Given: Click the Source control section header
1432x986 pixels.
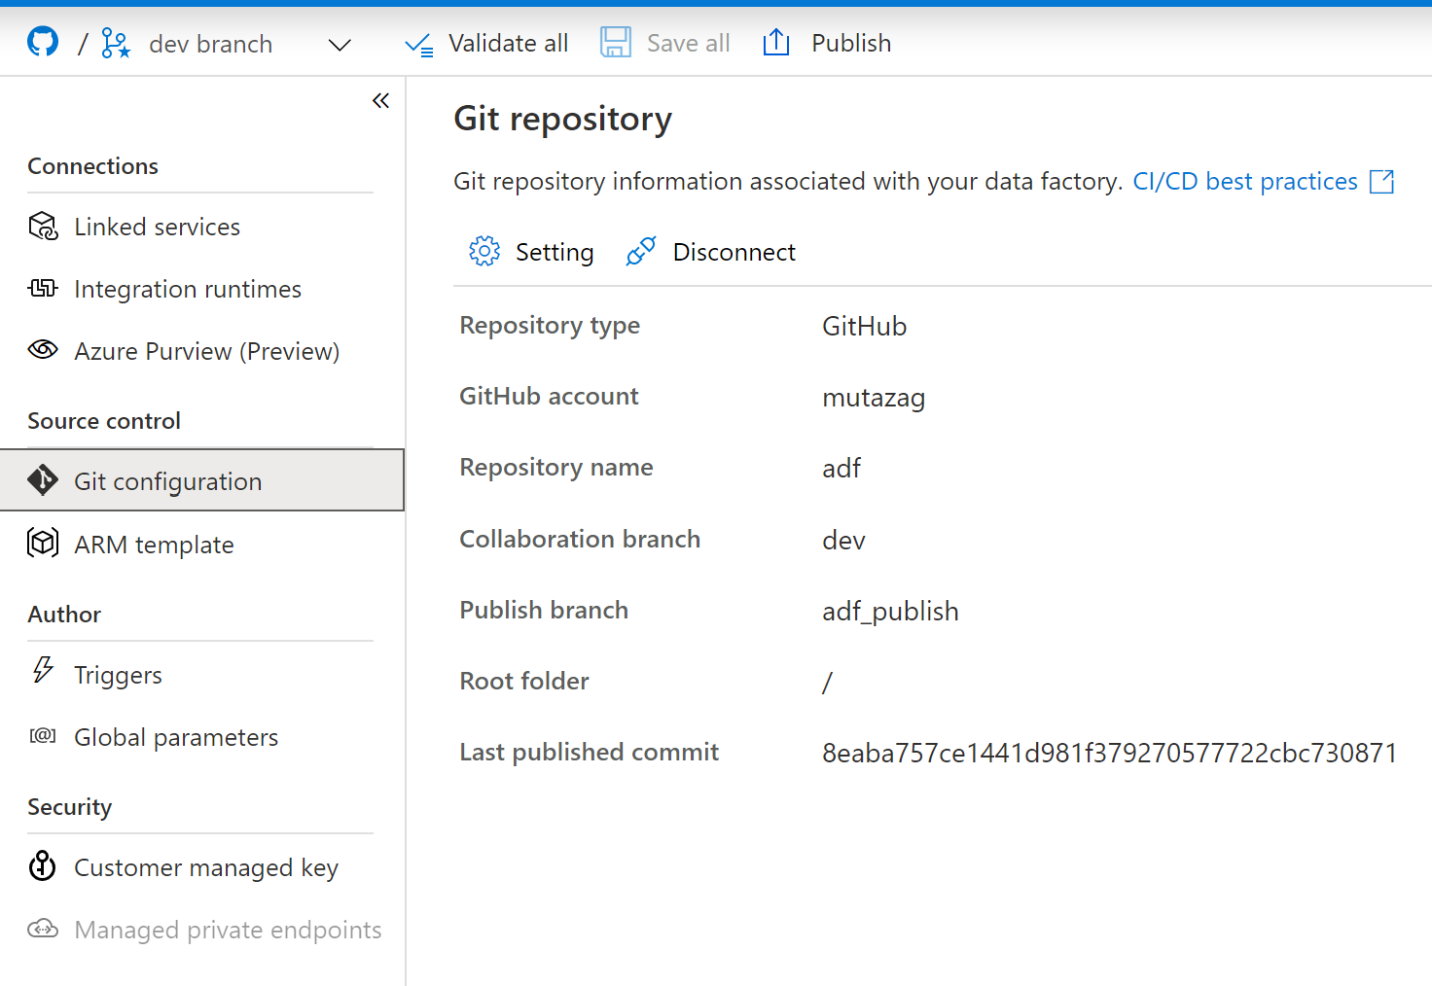Looking at the screenshot, I should pos(104,421).
